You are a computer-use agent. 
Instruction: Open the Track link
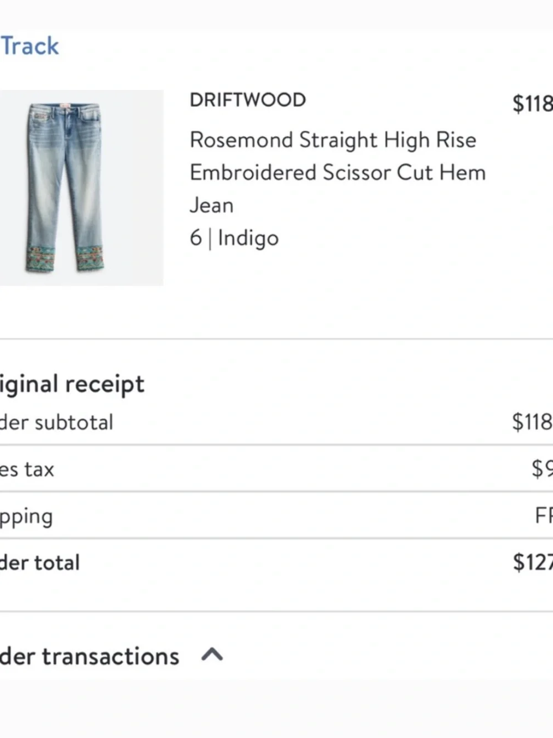[x=29, y=46]
